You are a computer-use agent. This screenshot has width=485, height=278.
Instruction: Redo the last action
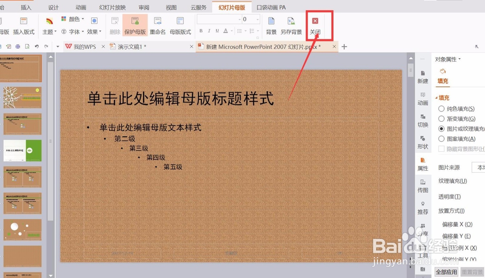[x=46, y=47]
